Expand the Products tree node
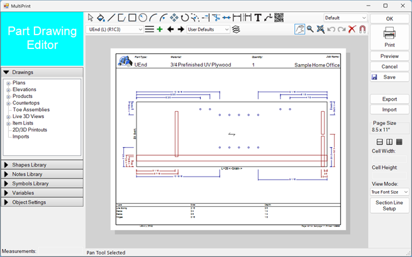The height and width of the screenshot is (257, 412). [x=8, y=97]
